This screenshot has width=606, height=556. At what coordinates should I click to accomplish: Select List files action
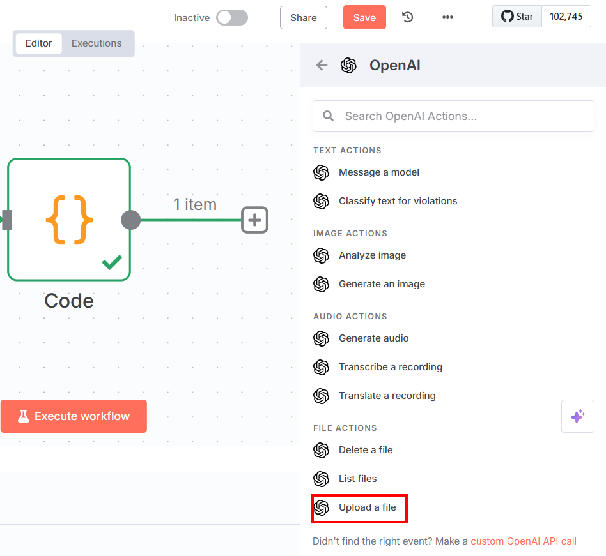coord(357,479)
